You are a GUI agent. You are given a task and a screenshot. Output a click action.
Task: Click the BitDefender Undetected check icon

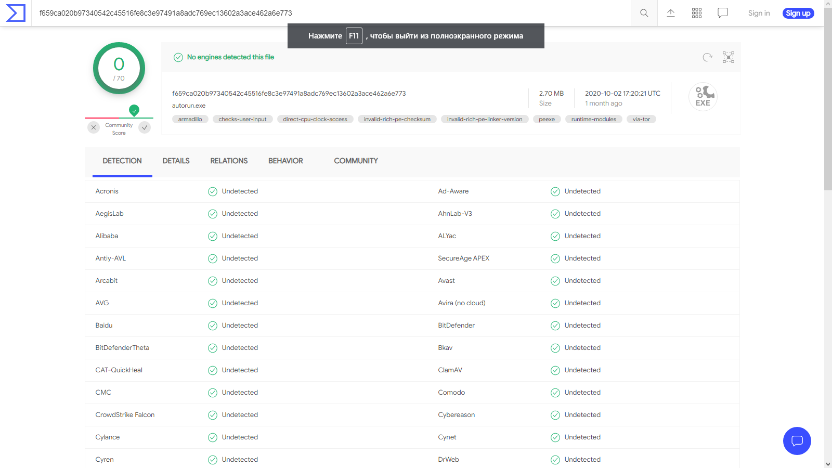(555, 326)
